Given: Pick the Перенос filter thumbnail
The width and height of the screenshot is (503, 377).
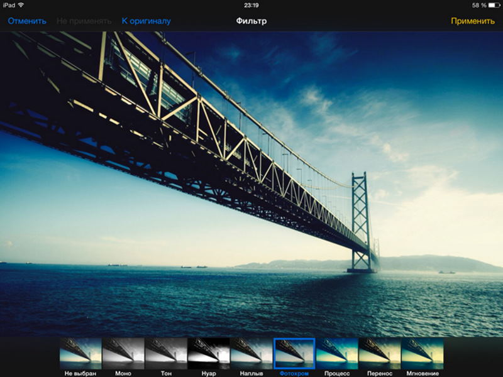Looking at the screenshot, I should point(380,353).
